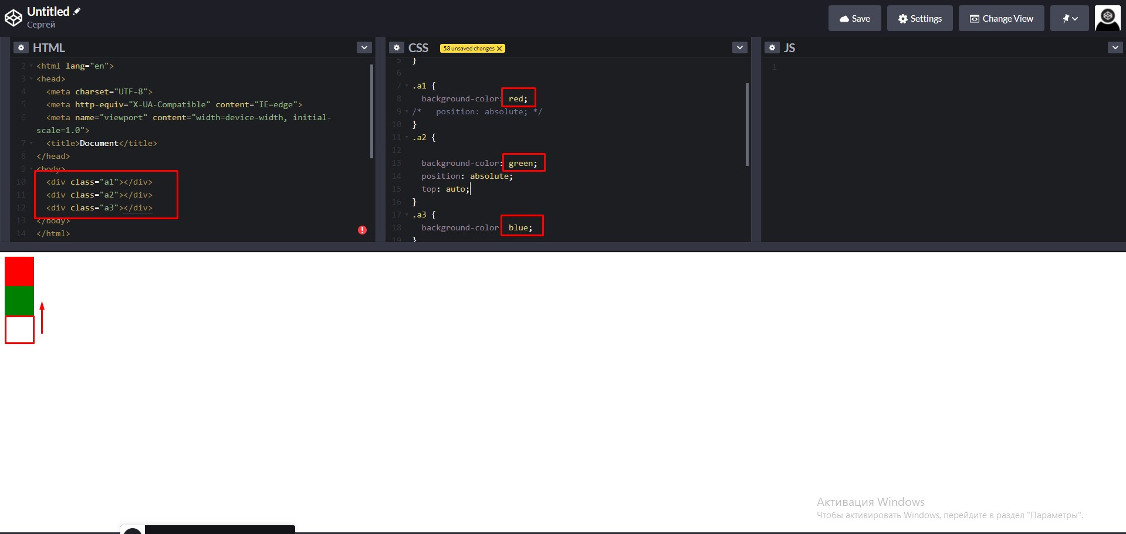The height and width of the screenshot is (534, 1126).
Task: Click the Save button
Action: (854, 18)
